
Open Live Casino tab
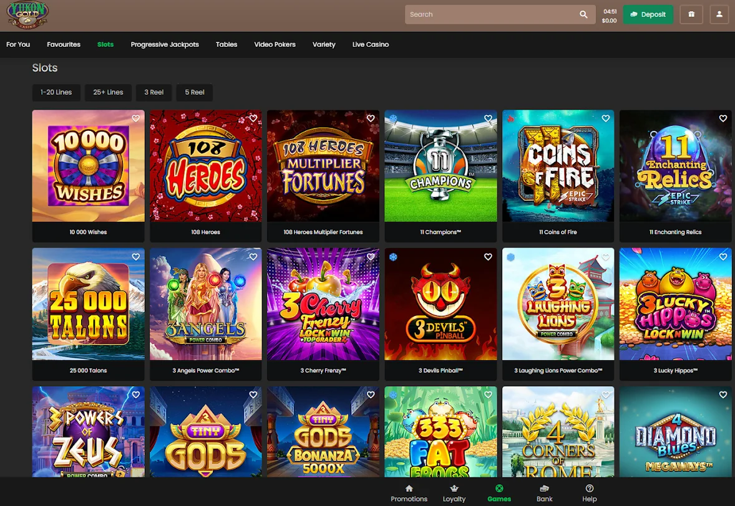point(371,44)
